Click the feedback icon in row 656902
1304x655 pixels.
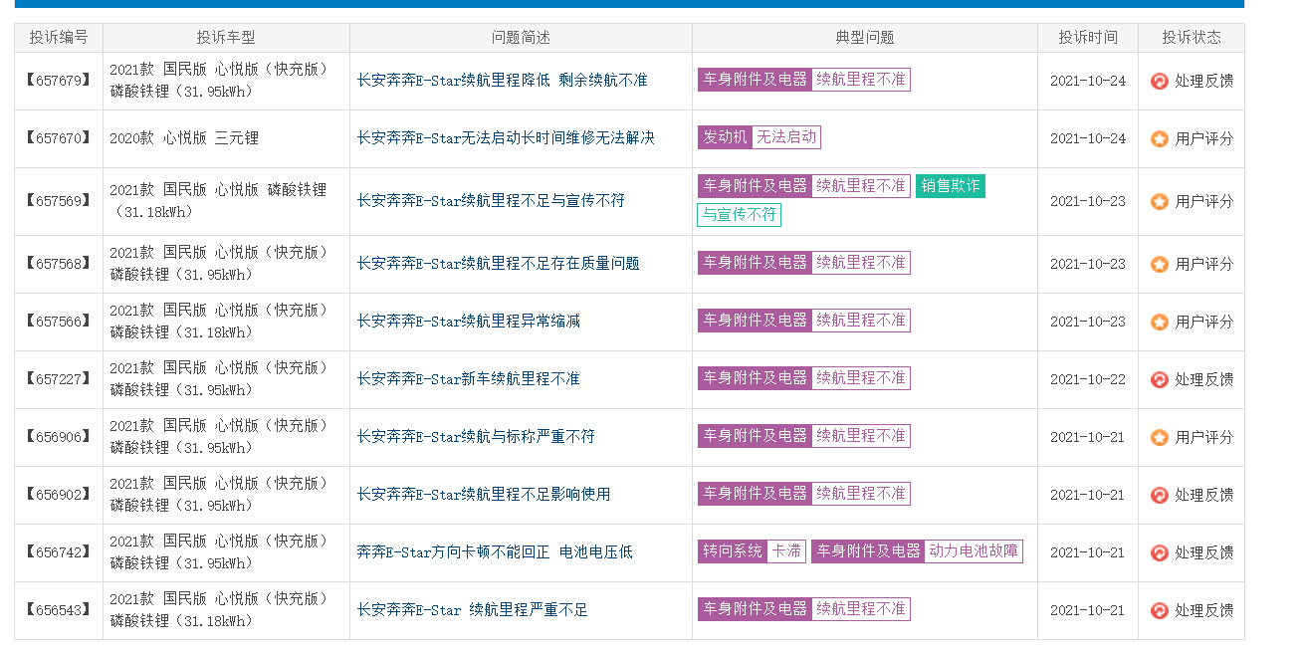pos(1160,495)
